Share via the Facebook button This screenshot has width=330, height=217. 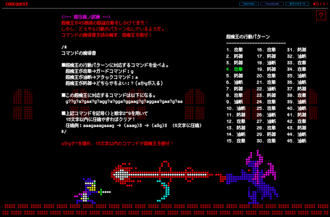272,4
